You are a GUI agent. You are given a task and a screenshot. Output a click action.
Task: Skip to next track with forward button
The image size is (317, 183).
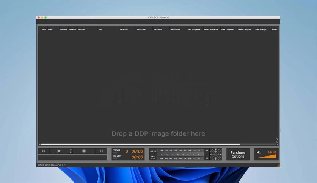tap(101, 151)
